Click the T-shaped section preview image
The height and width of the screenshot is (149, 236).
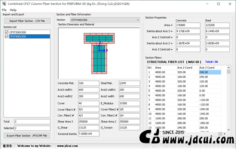[99, 53]
